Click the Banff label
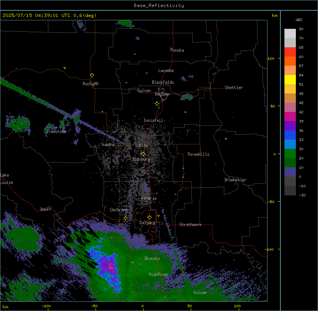This screenshot has width=318, height=311. click(x=46, y=209)
